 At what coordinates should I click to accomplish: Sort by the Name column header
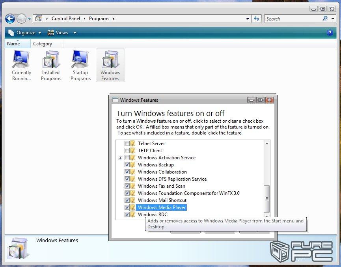pos(18,44)
